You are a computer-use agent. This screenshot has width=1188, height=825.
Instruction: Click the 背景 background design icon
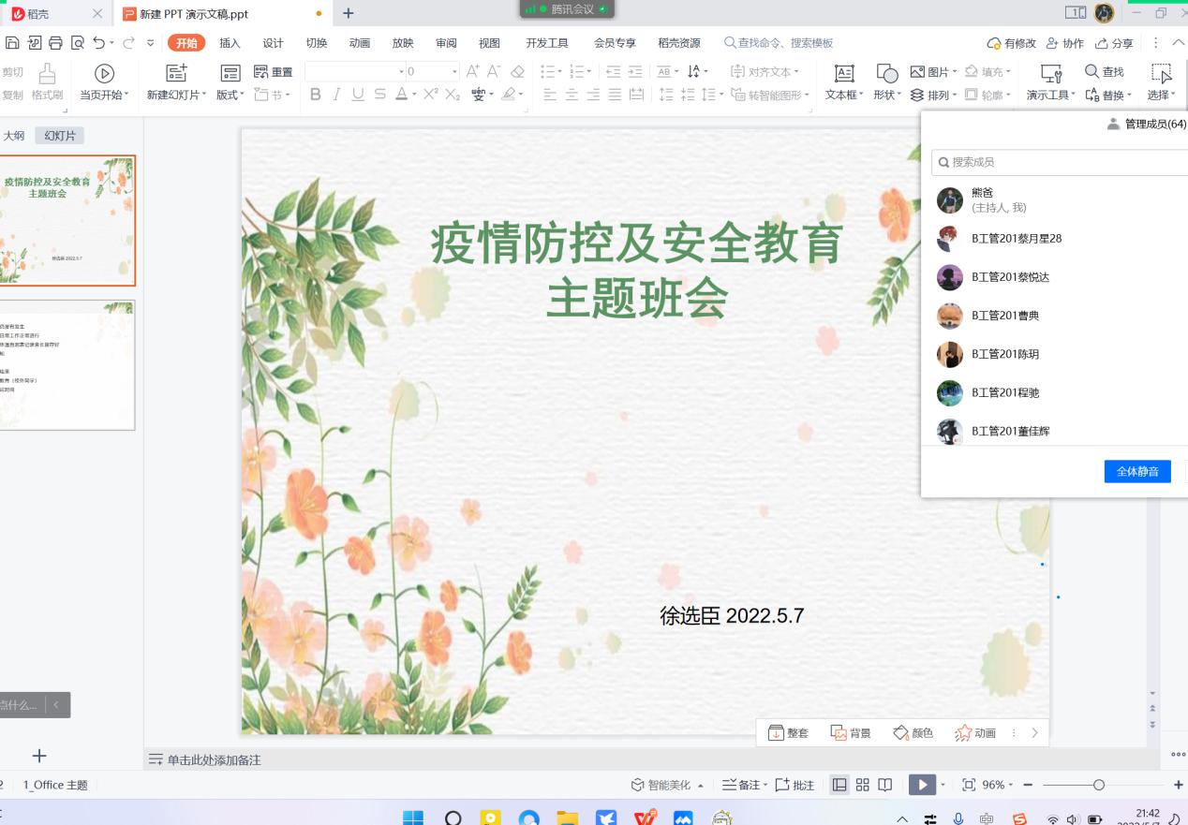pyautogui.click(x=851, y=733)
